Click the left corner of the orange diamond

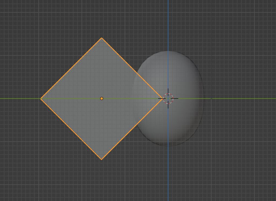tap(41, 98)
